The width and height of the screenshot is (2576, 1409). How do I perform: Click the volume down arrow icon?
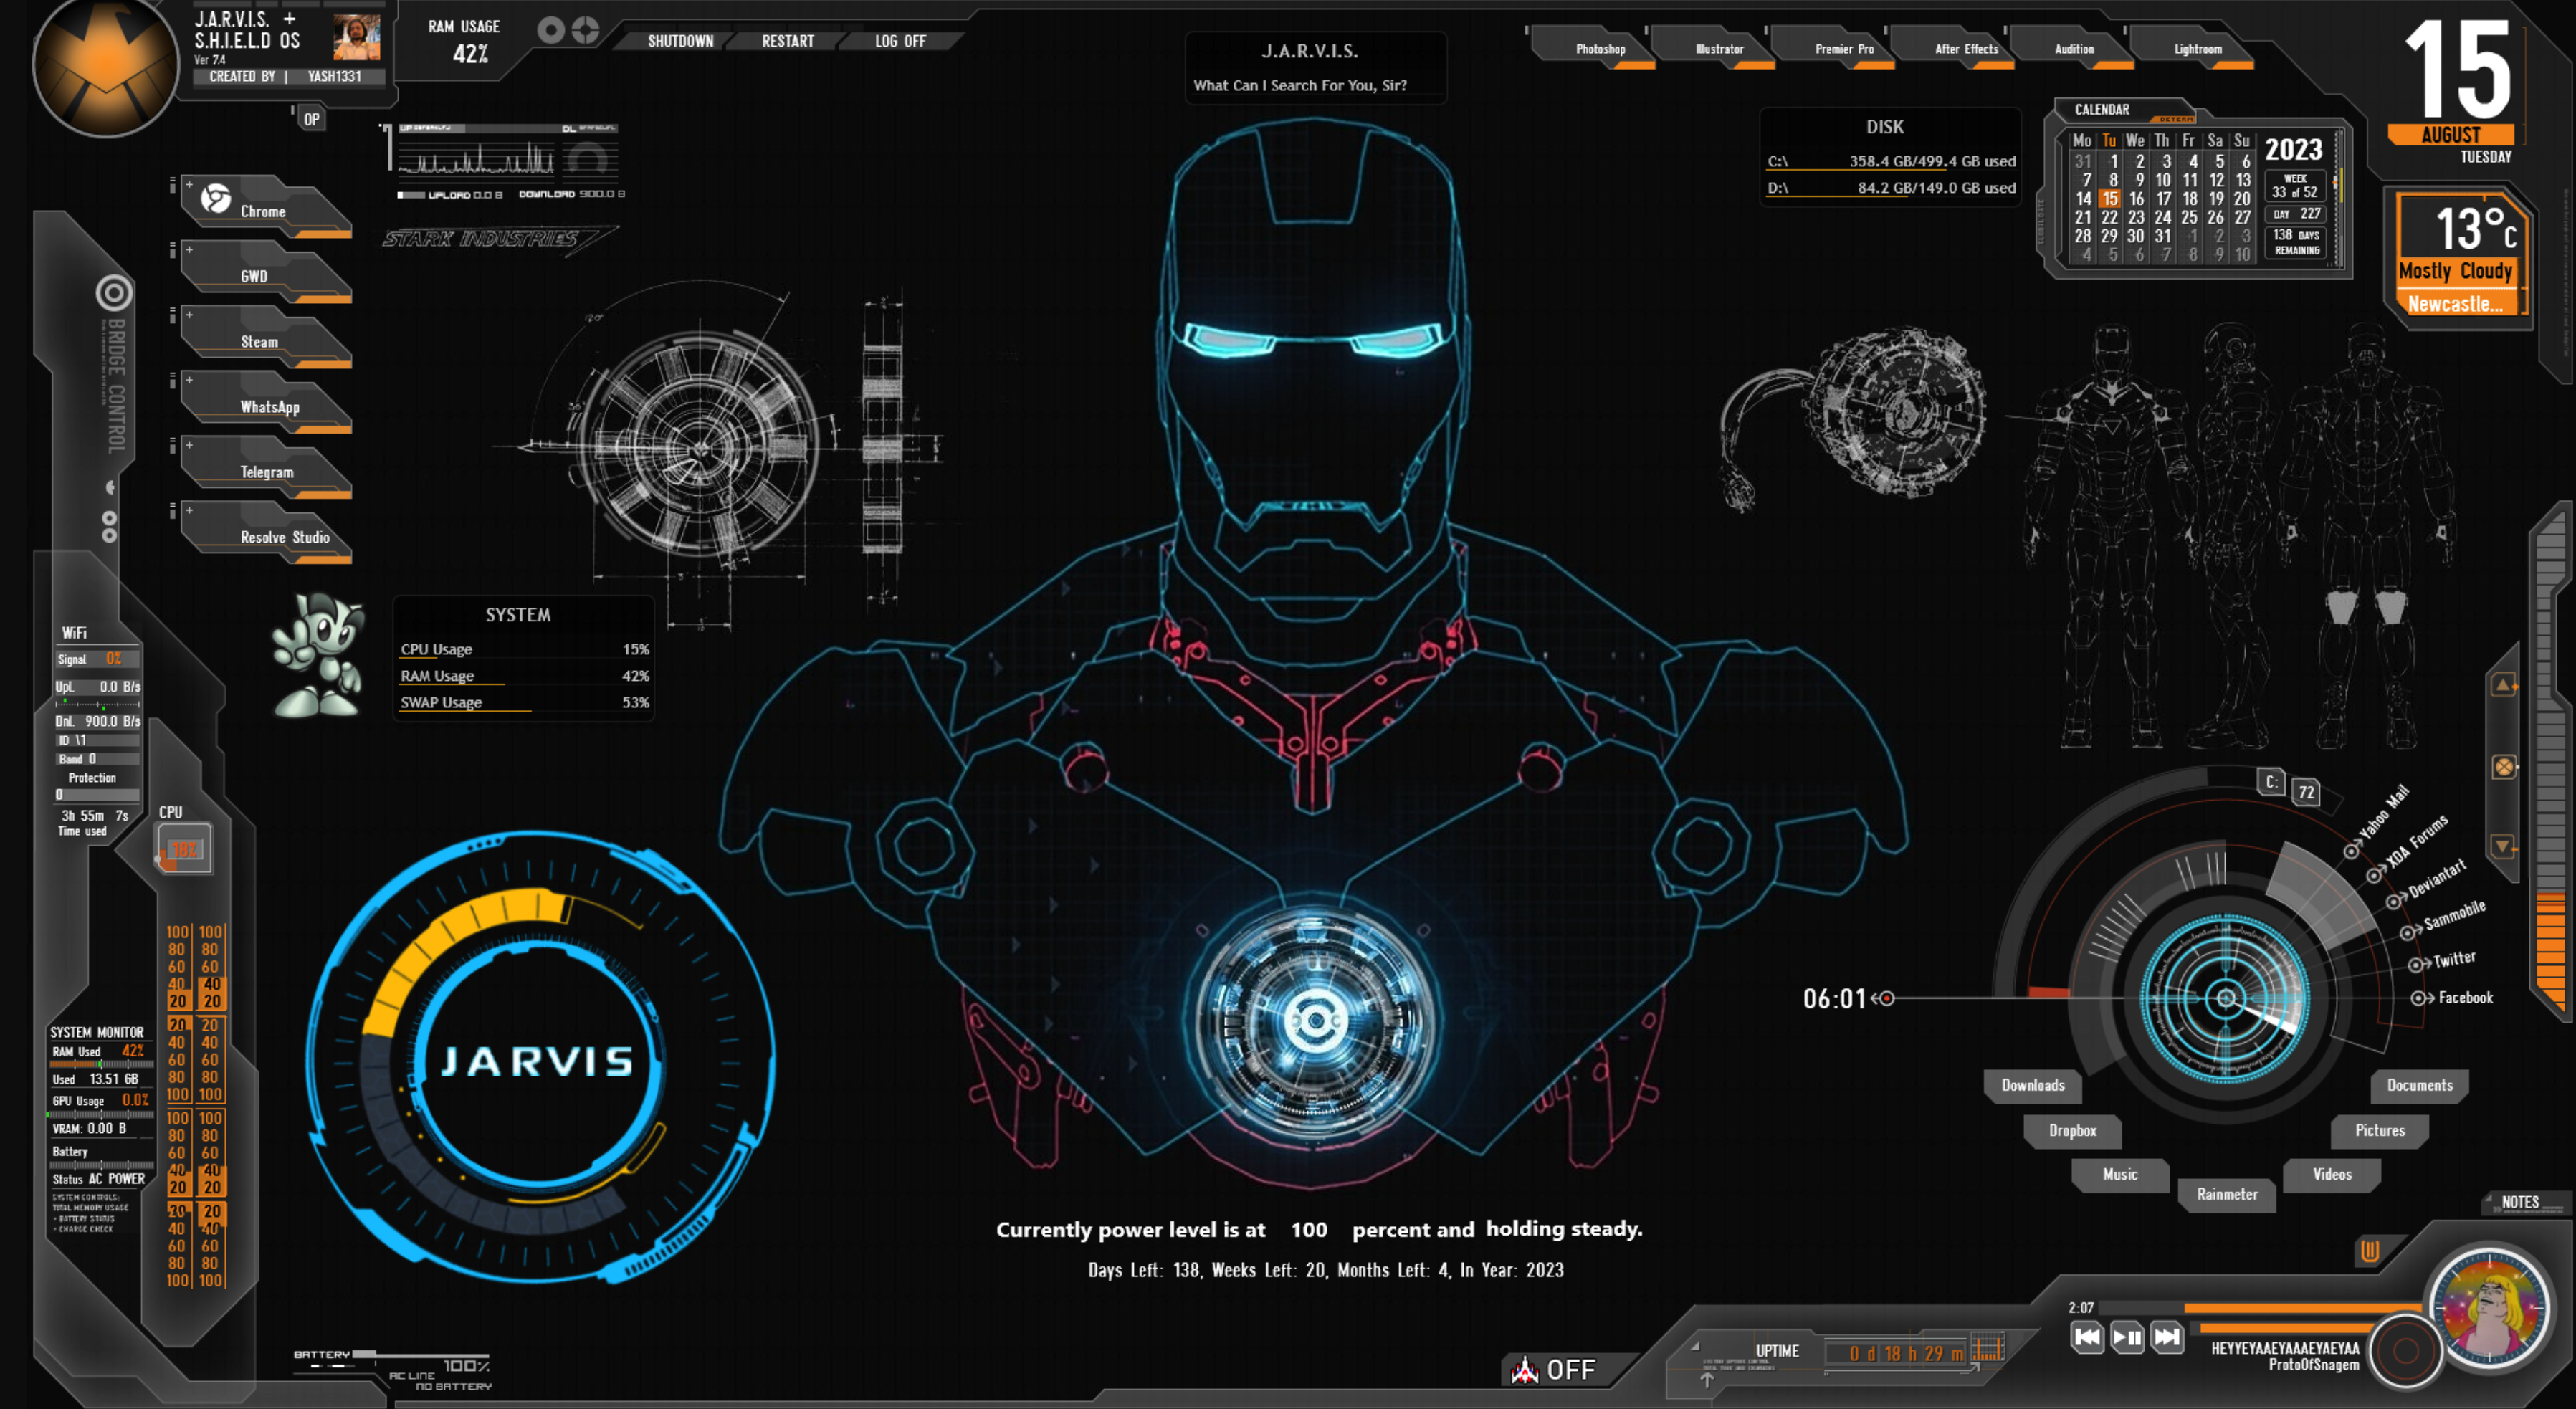(x=2503, y=846)
